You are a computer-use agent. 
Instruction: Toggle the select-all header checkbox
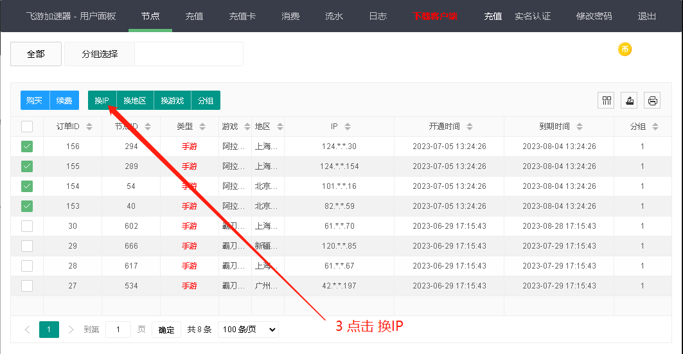27,127
